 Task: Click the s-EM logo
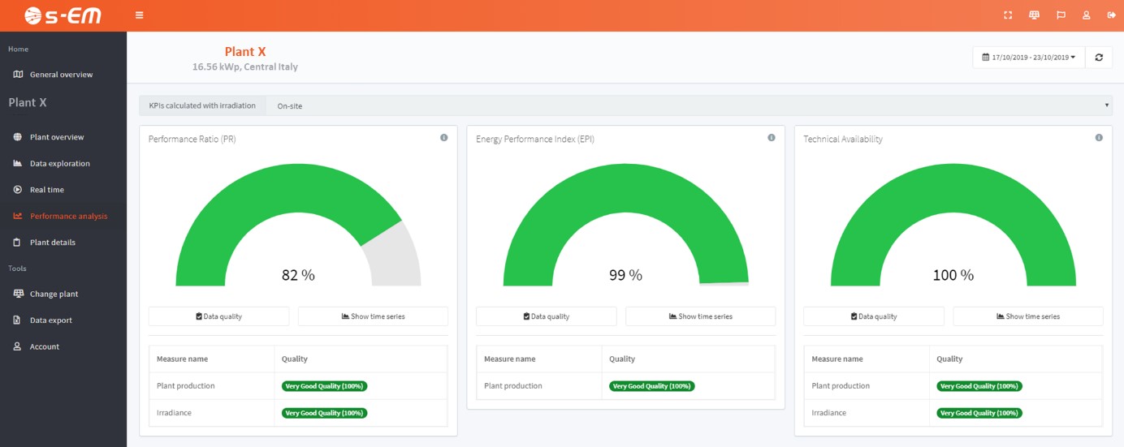pyautogui.click(x=63, y=15)
